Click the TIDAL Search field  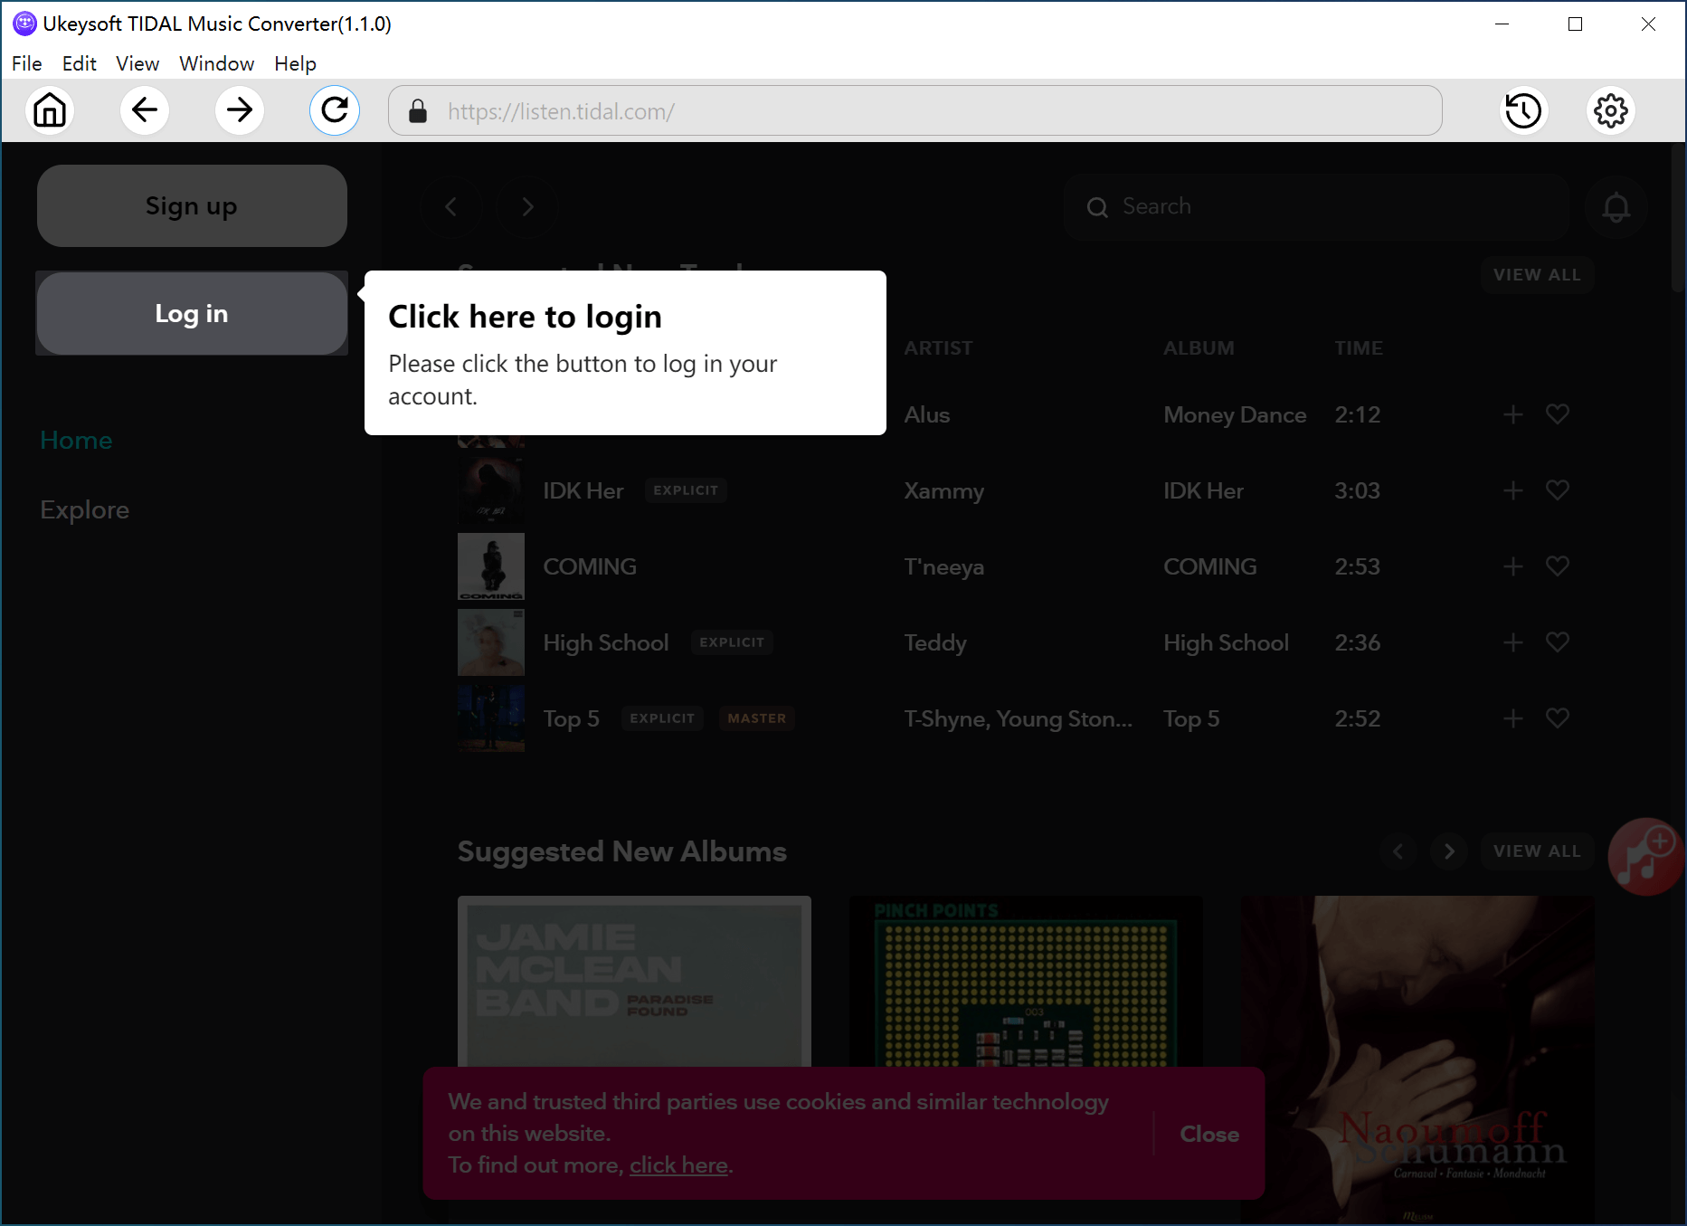click(x=1316, y=207)
